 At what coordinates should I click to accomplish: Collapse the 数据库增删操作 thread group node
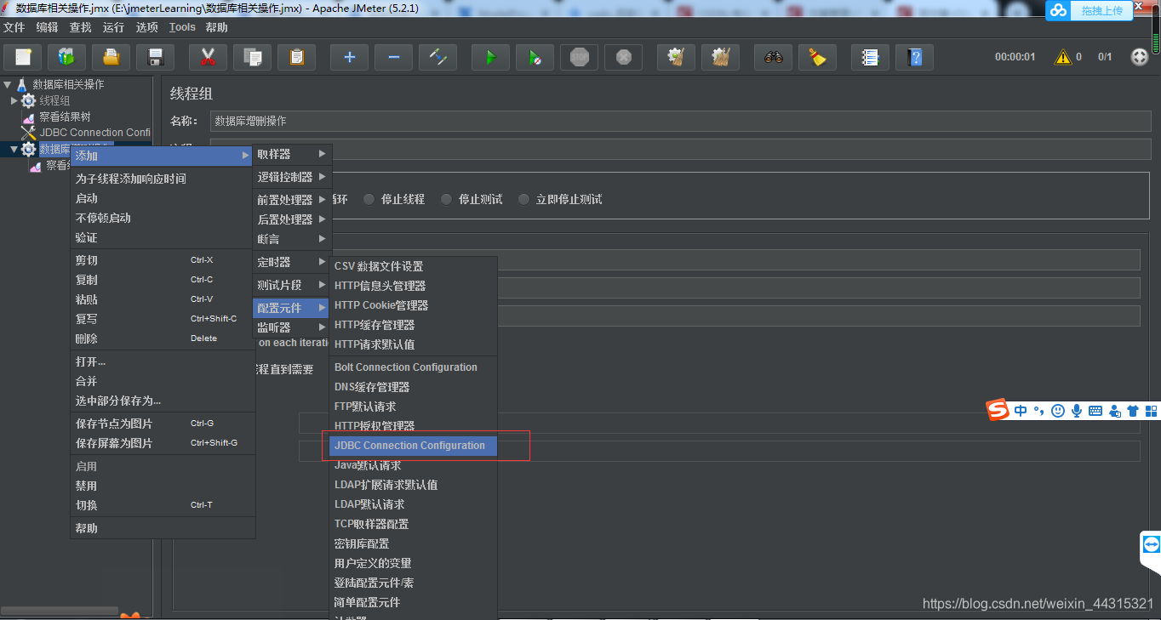[x=14, y=150]
